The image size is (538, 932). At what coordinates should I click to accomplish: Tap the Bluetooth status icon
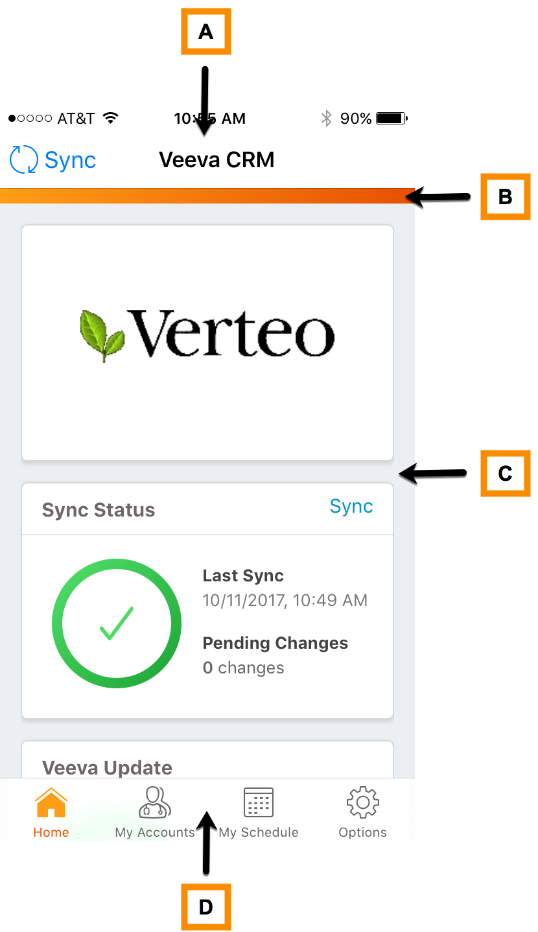(x=327, y=119)
